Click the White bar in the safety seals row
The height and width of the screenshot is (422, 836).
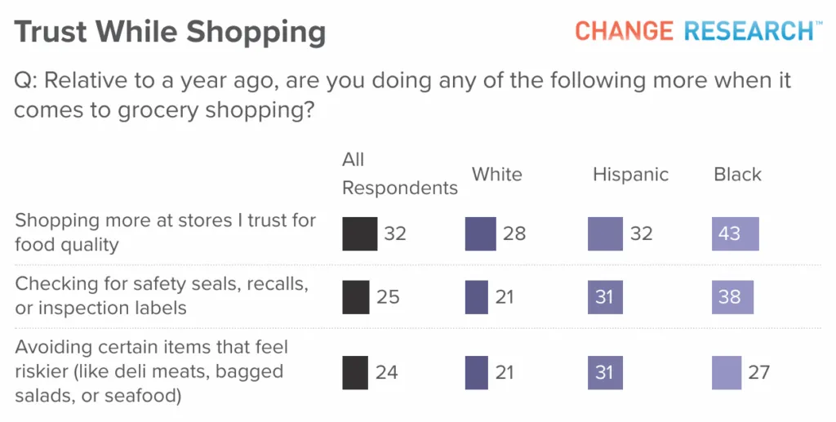(x=477, y=297)
